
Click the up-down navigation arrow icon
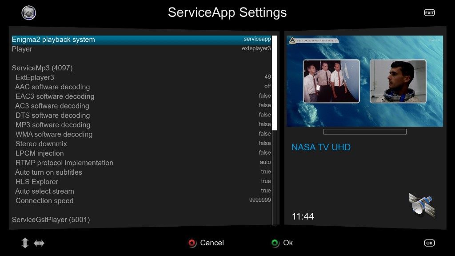(x=25, y=243)
